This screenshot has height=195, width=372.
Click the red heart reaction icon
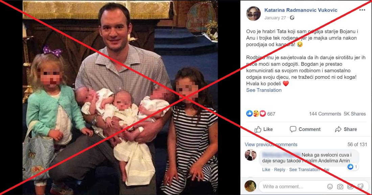click(x=263, y=114)
